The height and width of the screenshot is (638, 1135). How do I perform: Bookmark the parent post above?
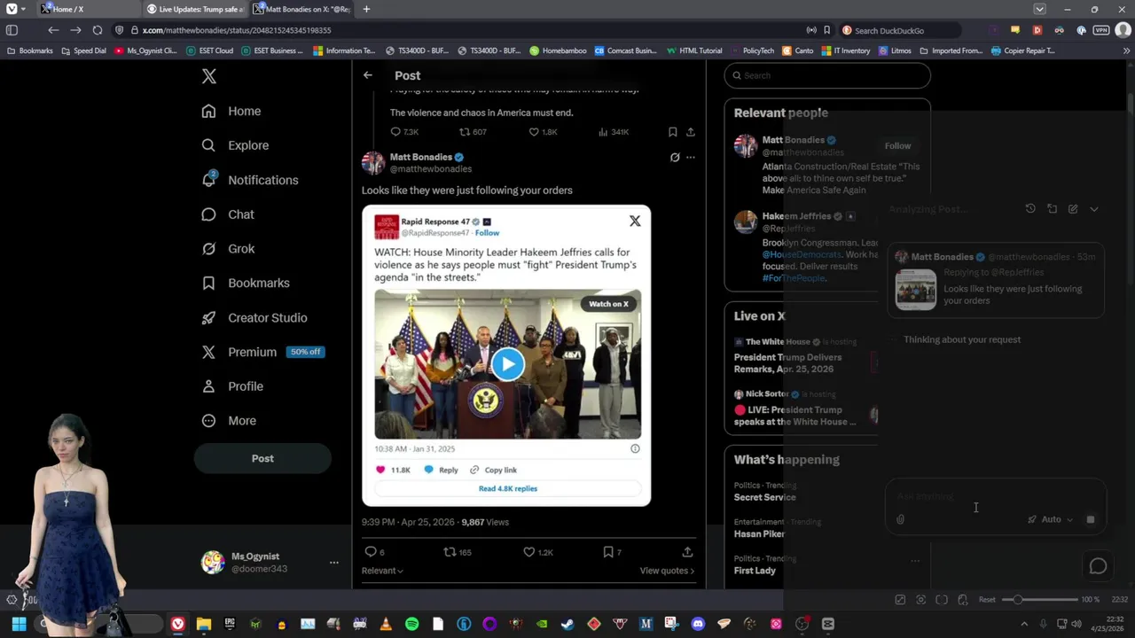[673, 132]
